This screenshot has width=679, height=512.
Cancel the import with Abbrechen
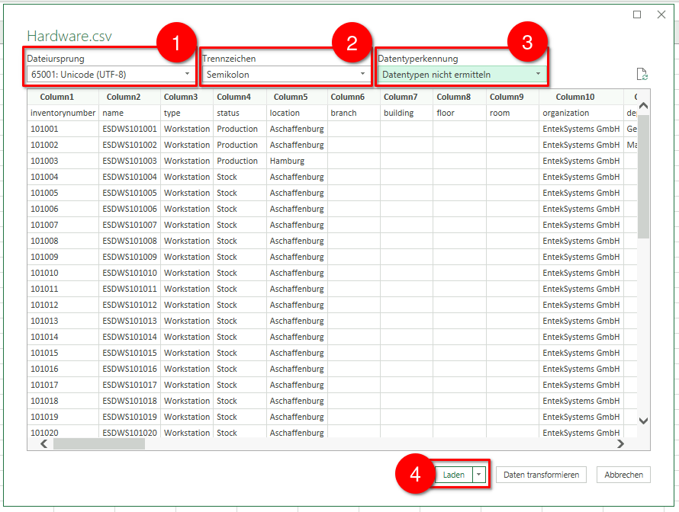coord(623,474)
